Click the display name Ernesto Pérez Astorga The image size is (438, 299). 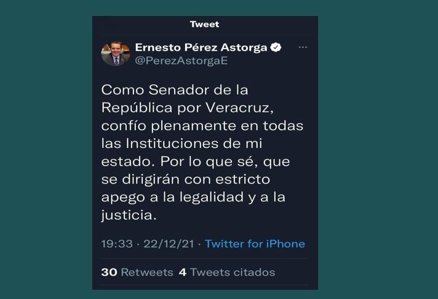(x=201, y=47)
